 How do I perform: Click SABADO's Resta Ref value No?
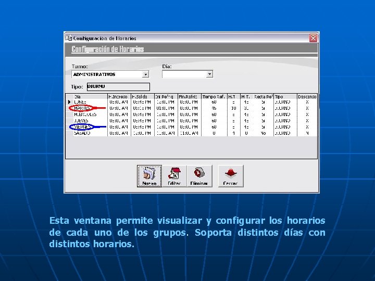(x=263, y=133)
